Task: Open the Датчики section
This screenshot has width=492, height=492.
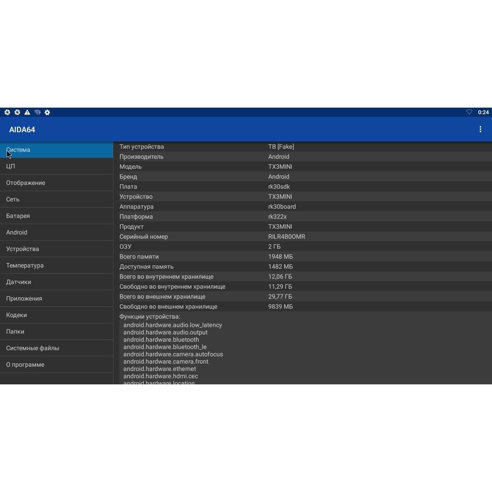Action: (57, 282)
